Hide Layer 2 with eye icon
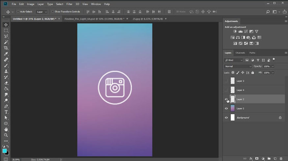This screenshot has height=161, width=288. [226, 99]
